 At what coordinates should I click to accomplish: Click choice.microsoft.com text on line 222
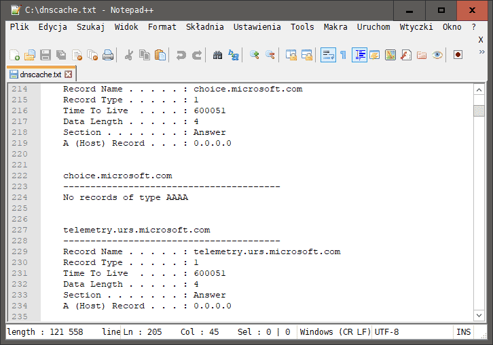(117, 176)
